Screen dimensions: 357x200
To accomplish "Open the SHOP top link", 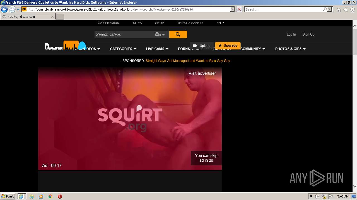I will point(160,23).
